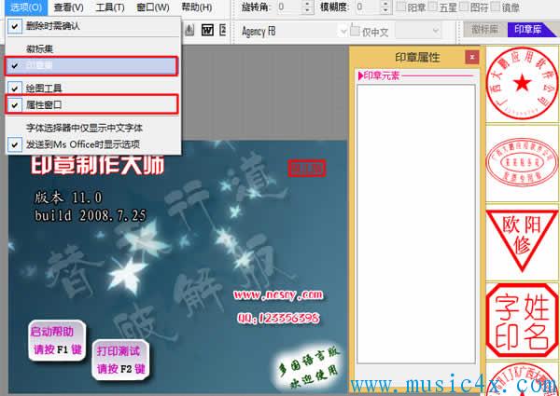Select the oval stamp thumbnail

coord(522,163)
